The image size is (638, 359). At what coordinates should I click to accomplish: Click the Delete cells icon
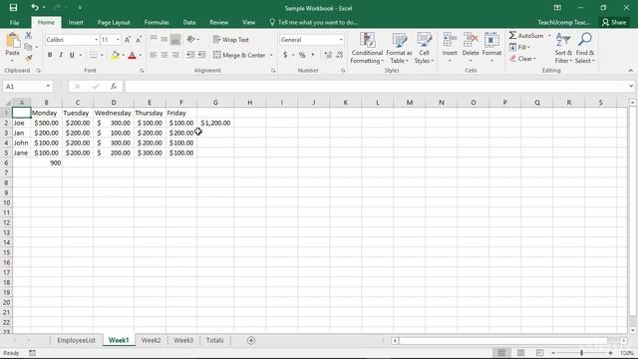click(x=471, y=40)
